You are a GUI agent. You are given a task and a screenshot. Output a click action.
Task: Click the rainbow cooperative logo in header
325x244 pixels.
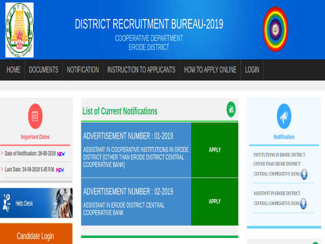[275, 29]
